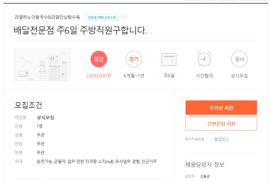The height and width of the screenshot is (181, 270).
Task: Click the 문자지원번호 label
Action: coord(195,139)
